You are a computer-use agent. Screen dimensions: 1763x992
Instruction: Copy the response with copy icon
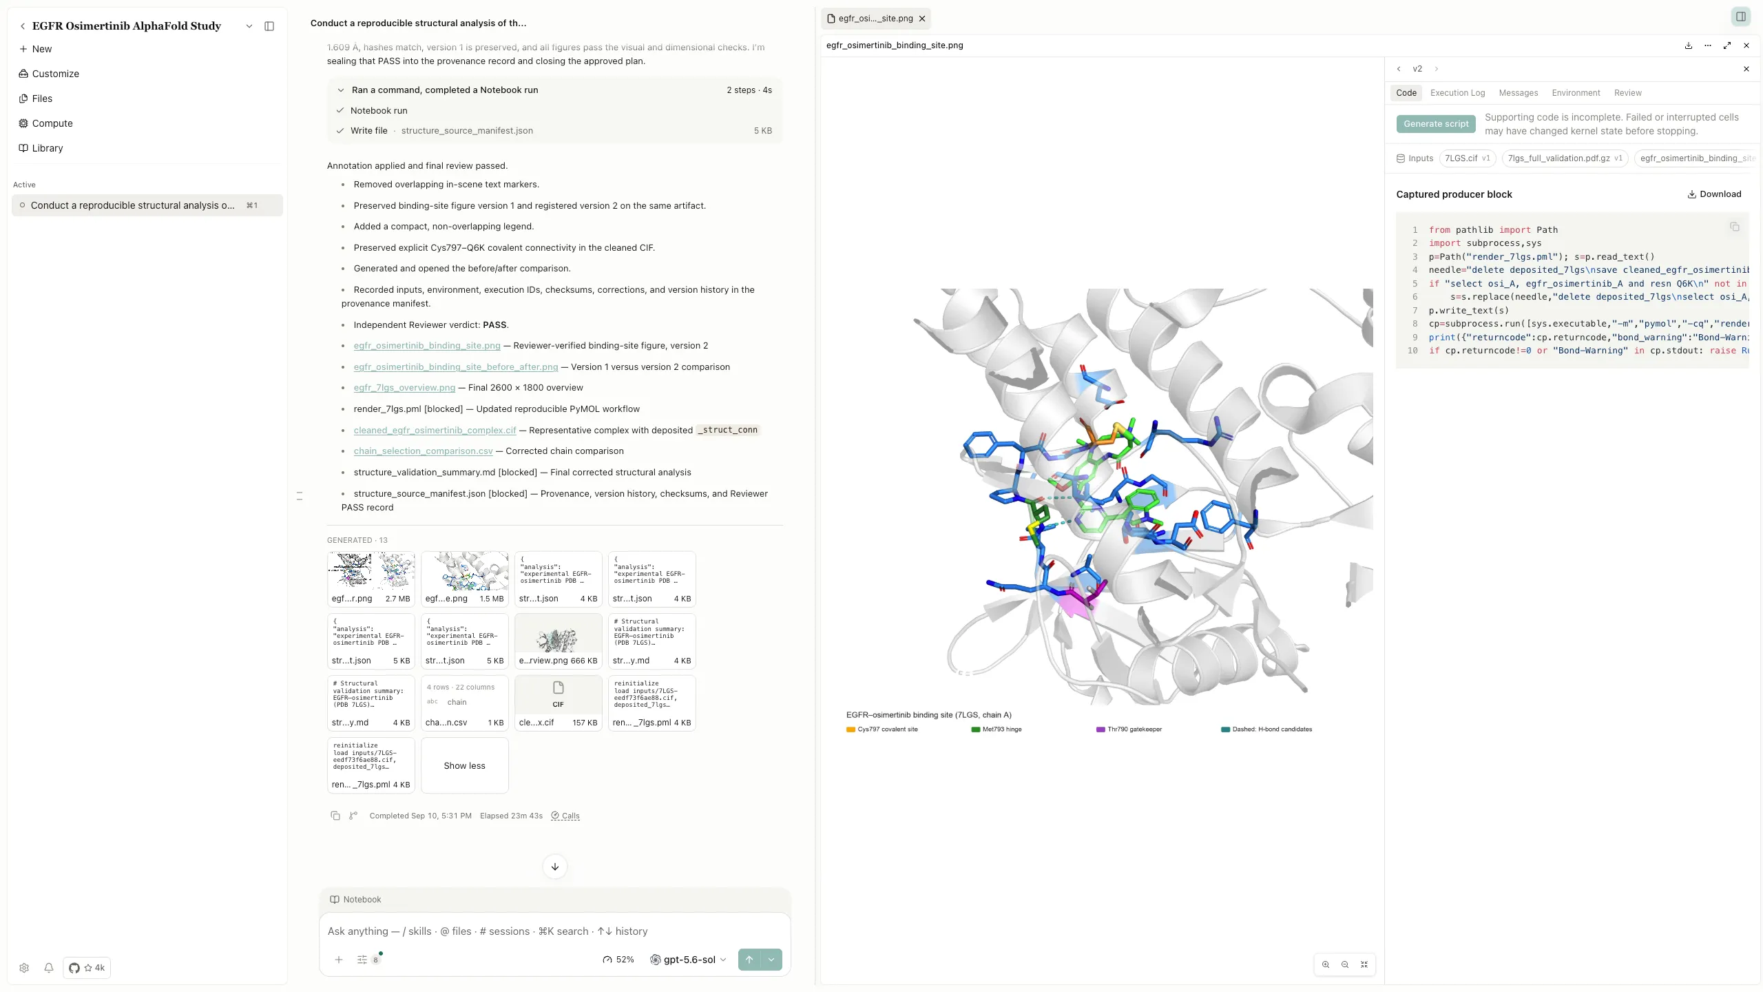tap(335, 816)
